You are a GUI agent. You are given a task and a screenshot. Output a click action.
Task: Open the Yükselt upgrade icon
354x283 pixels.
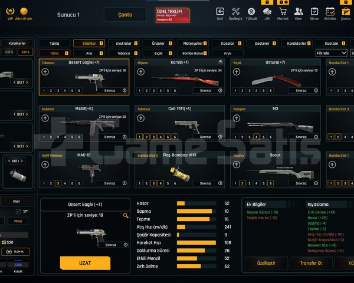click(251, 12)
